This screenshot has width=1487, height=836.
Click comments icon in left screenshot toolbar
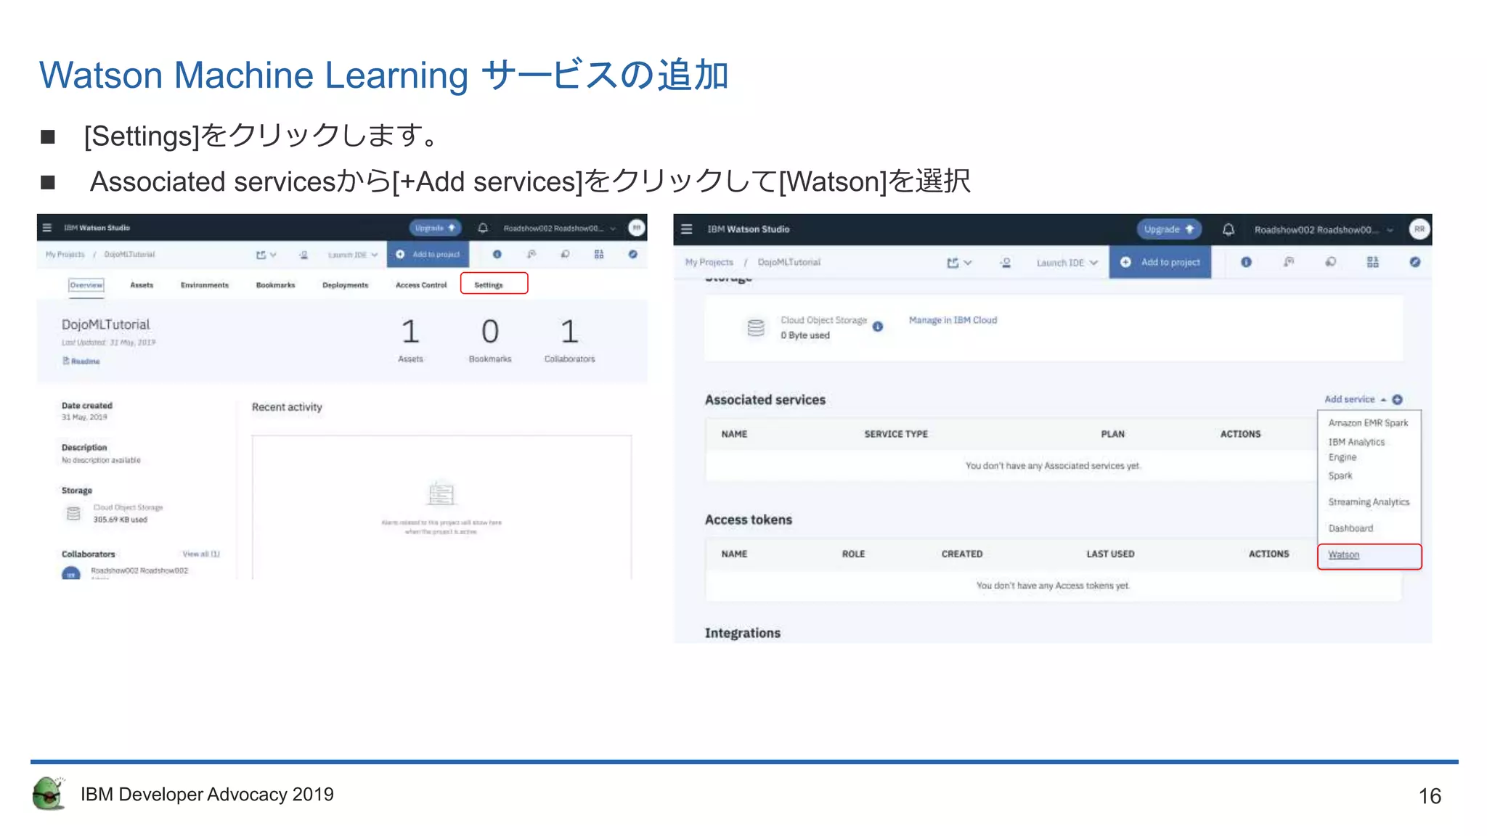pyautogui.click(x=565, y=255)
